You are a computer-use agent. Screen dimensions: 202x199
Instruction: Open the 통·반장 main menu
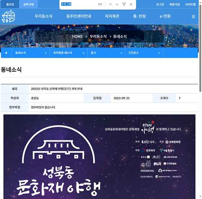point(139,16)
